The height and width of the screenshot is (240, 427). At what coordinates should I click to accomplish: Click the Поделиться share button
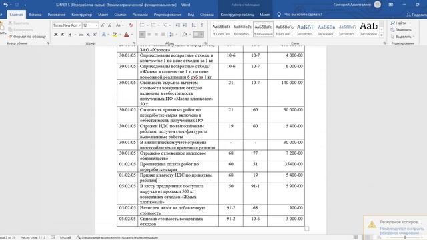tap(416, 15)
